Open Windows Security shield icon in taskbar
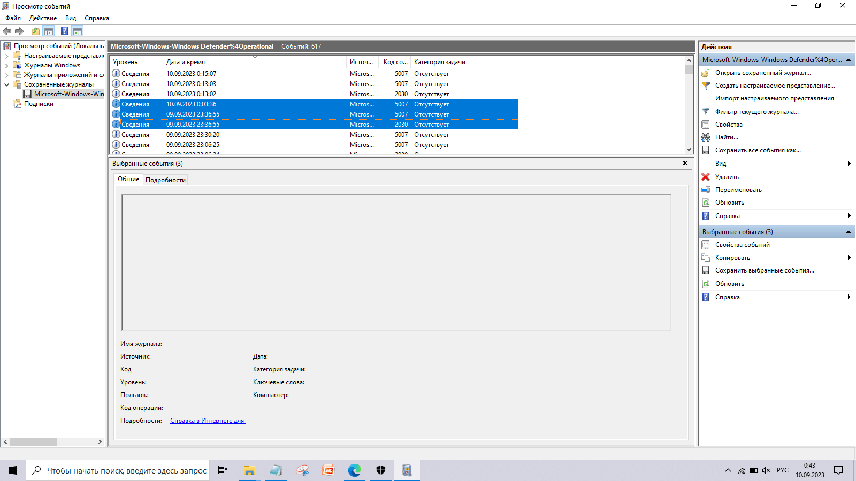Image resolution: width=856 pixels, height=481 pixels. 380,470
